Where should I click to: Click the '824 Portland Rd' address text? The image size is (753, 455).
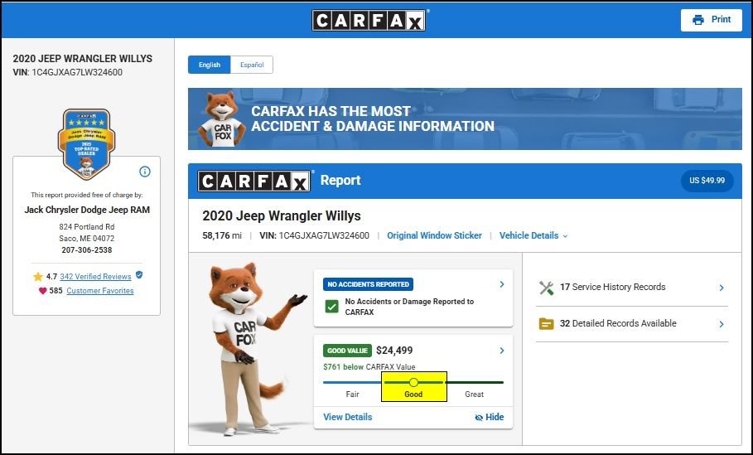click(x=87, y=227)
